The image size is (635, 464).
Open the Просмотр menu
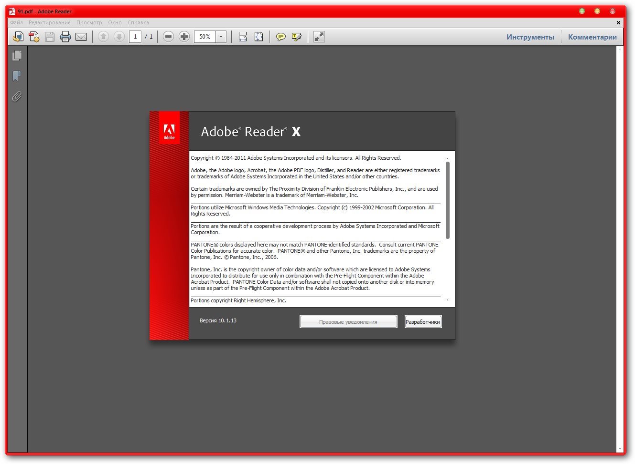coord(89,22)
